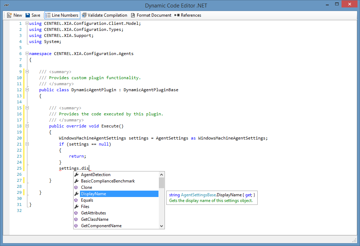Screen dimensions: 360x246
Task: Click the comment 'Provides custom plugin functionality.'
Action: [95, 78]
